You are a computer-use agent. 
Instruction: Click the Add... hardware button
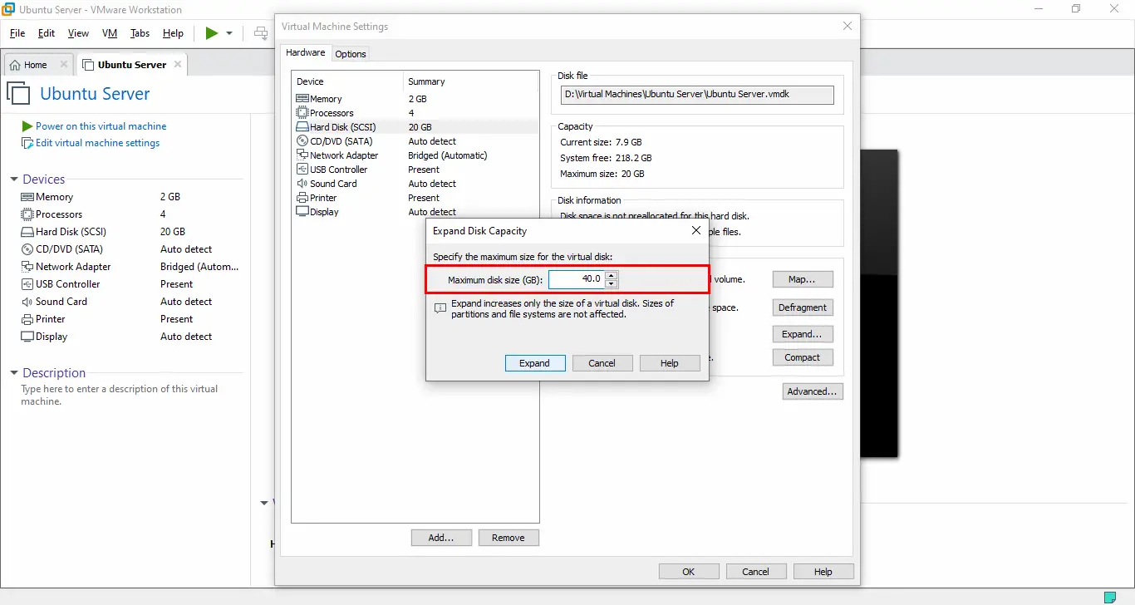click(x=441, y=538)
